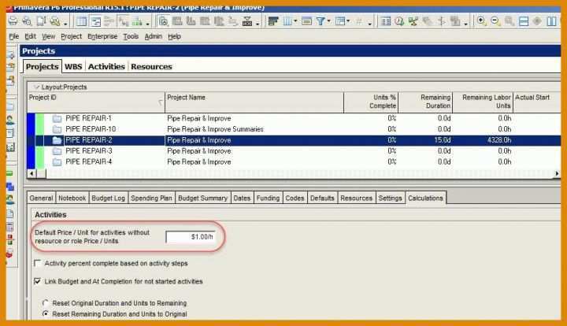The width and height of the screenshot is (567, 326).
Task: Toggle Activity percent complete based on steps
Action: pyautogui.click(x=38, y=263)
